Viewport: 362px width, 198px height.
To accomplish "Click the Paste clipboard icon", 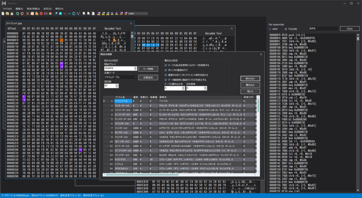I will click(x=37, y=13).
